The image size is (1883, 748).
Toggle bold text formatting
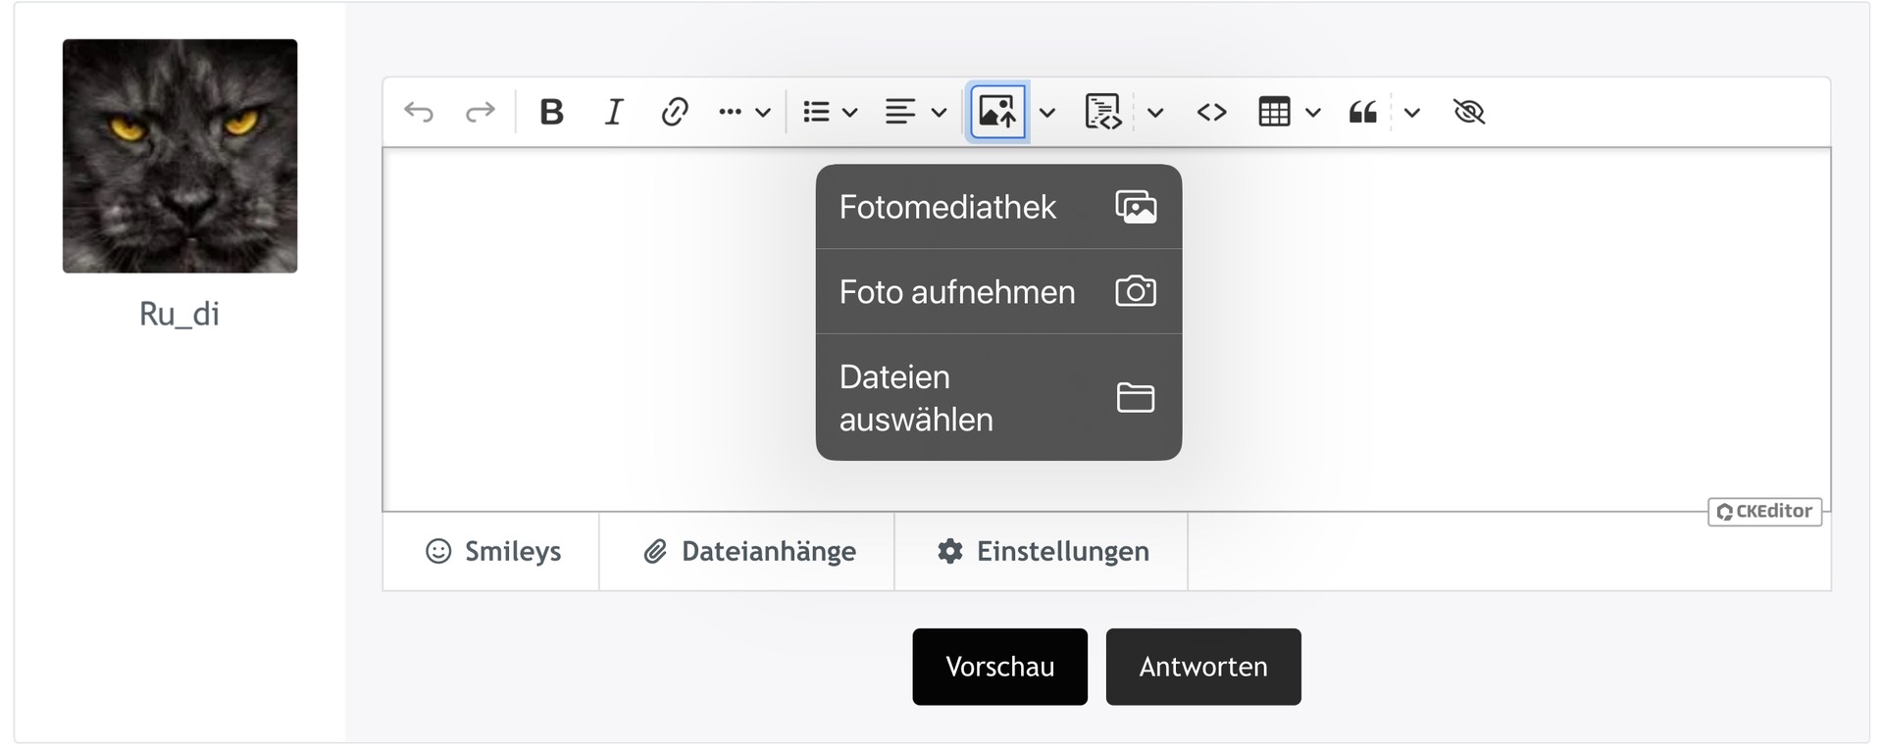coord(551,113)
